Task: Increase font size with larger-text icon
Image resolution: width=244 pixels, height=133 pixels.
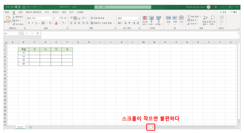Action: pos(62,18)
